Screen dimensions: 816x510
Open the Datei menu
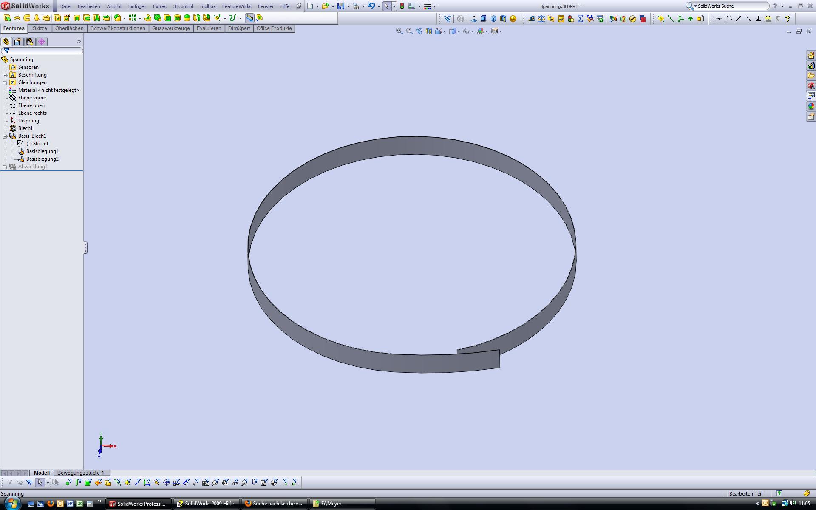66,6
